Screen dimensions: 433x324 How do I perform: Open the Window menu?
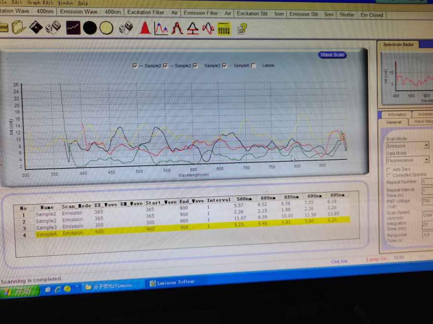pyautogui.click(x=65, y=3)
